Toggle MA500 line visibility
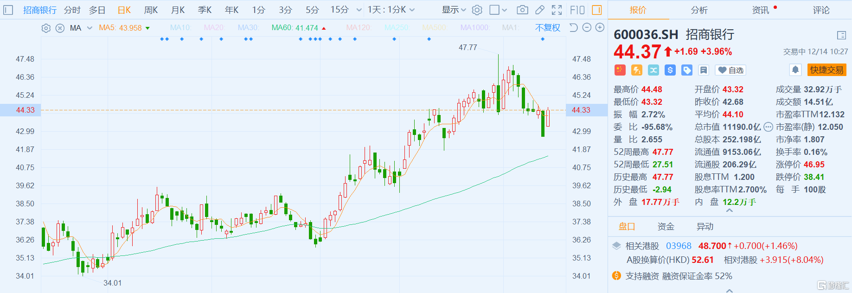Viewport: 852px width, 293px height. 435,28
